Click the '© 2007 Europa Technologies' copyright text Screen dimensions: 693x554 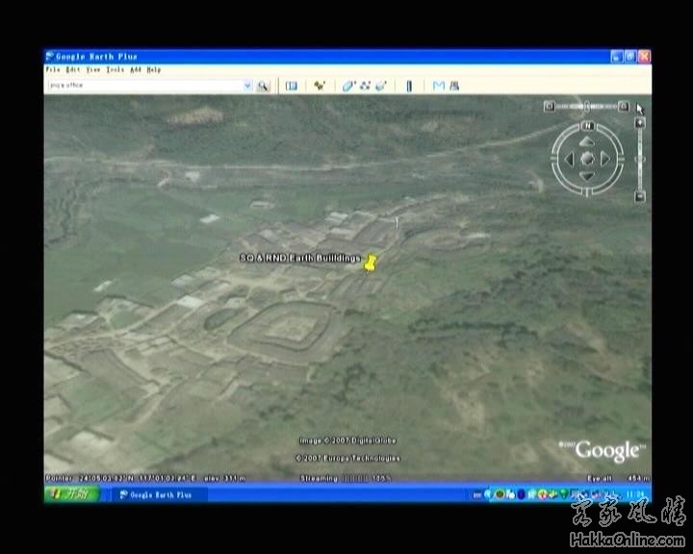(347, 458)
